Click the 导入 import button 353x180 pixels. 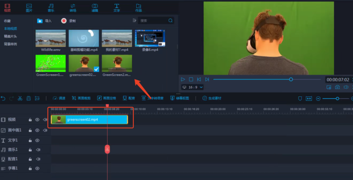[x=44, y=21]
